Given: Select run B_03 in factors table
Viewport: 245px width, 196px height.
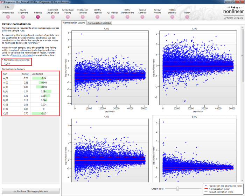Looking at the screenshot, I should (31, 100).
